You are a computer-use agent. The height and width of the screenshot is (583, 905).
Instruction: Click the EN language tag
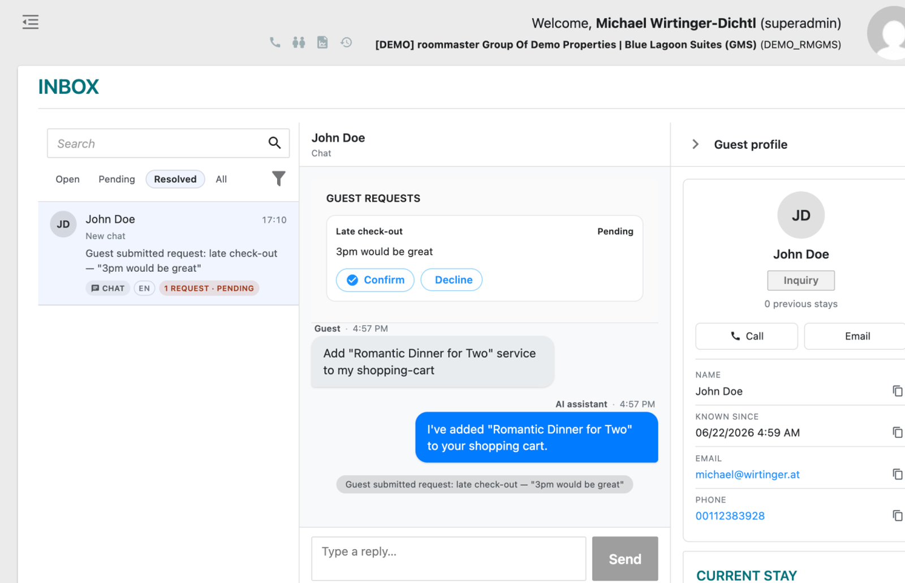(x=144, y=288)
